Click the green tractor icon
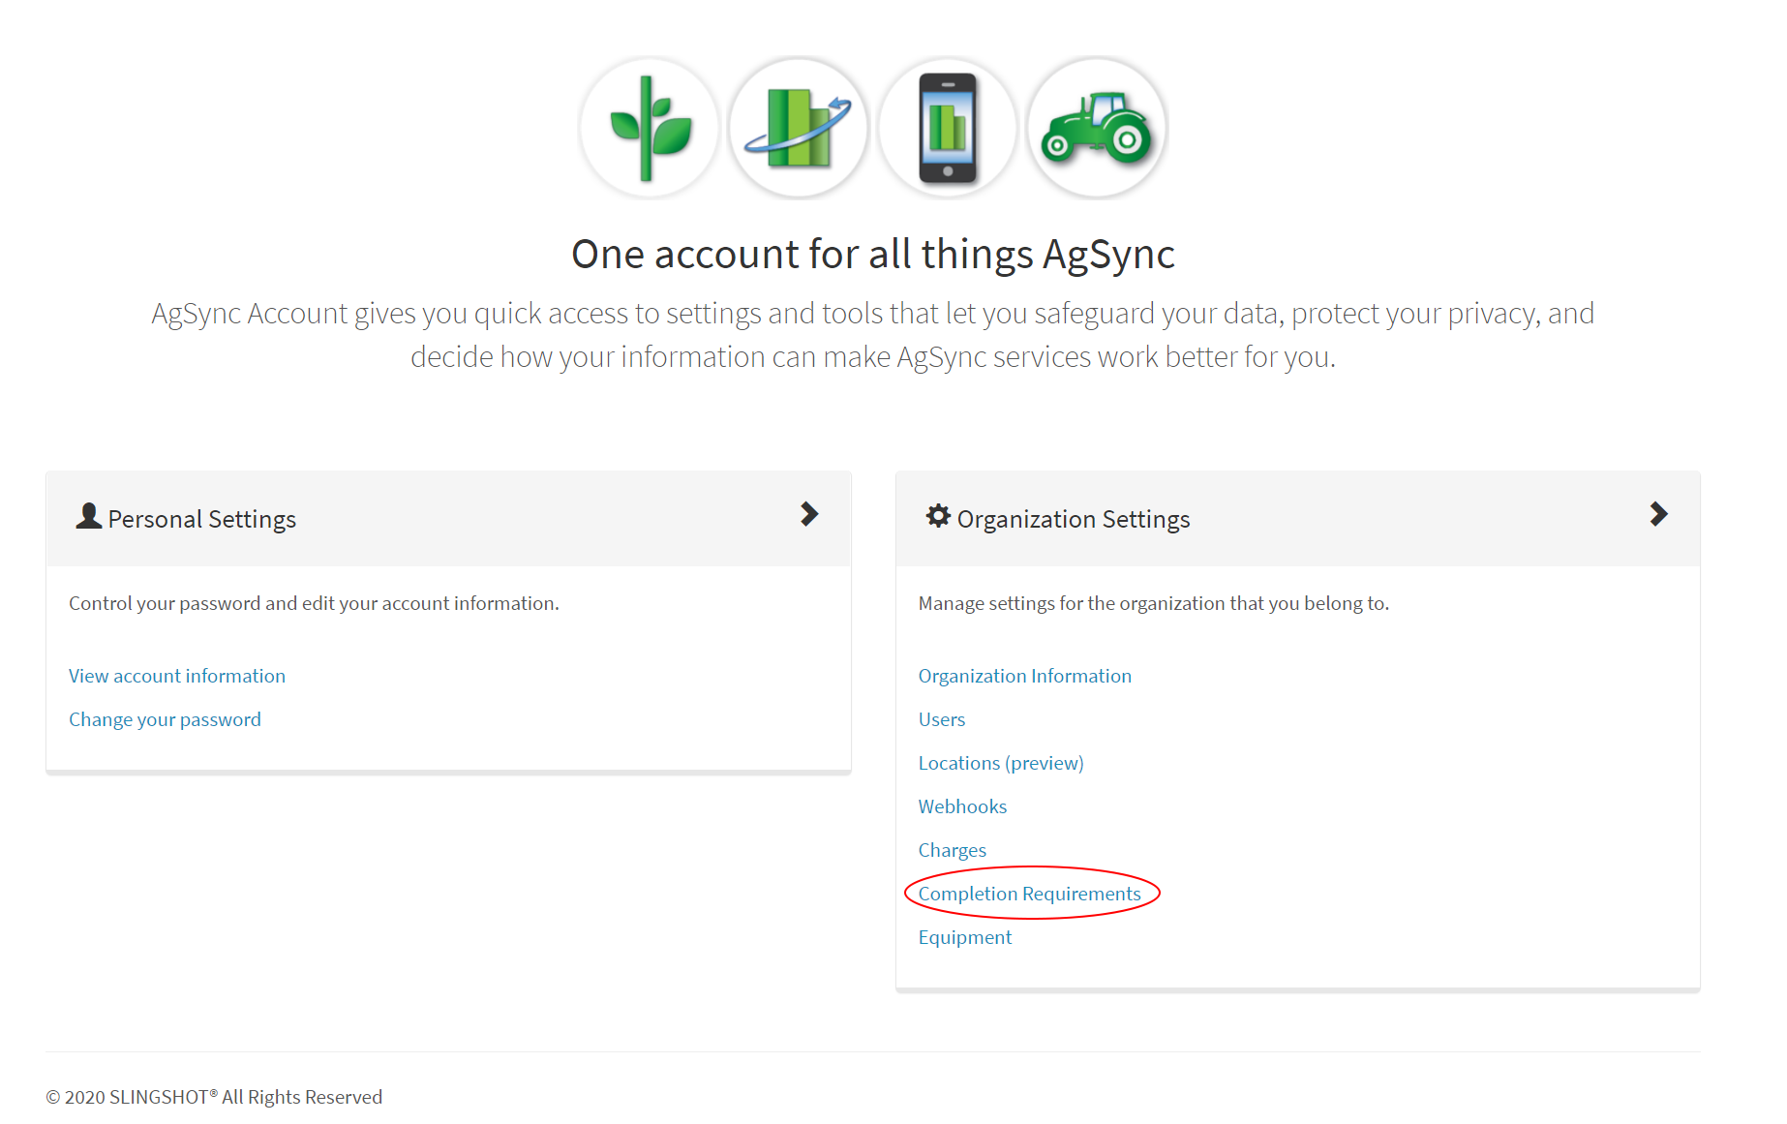 [1097, 128]
